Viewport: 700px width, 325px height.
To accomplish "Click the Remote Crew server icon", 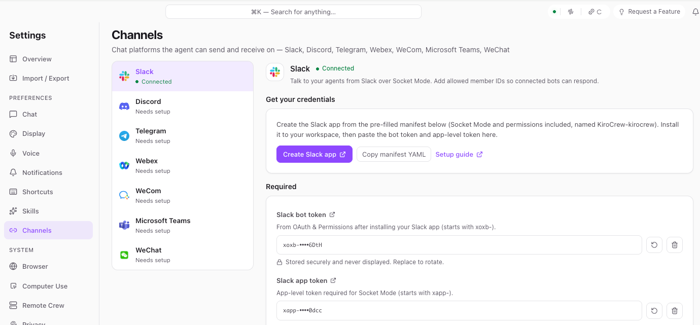I will (x=13, y=305).
